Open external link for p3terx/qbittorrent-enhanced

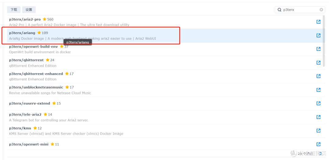pos(318,76)
